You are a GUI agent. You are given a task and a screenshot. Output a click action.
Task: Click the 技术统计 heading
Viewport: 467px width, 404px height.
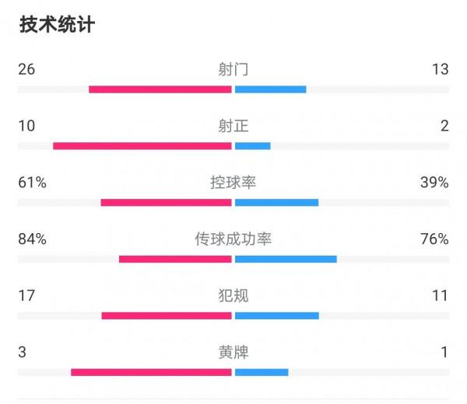click(x=56, y=25)
